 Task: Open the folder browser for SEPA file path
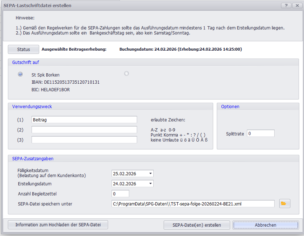284,204
